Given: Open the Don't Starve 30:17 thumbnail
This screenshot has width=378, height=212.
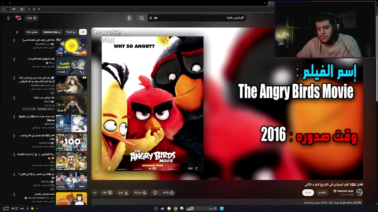Looking at the screenshot, I should coord(71,123).
